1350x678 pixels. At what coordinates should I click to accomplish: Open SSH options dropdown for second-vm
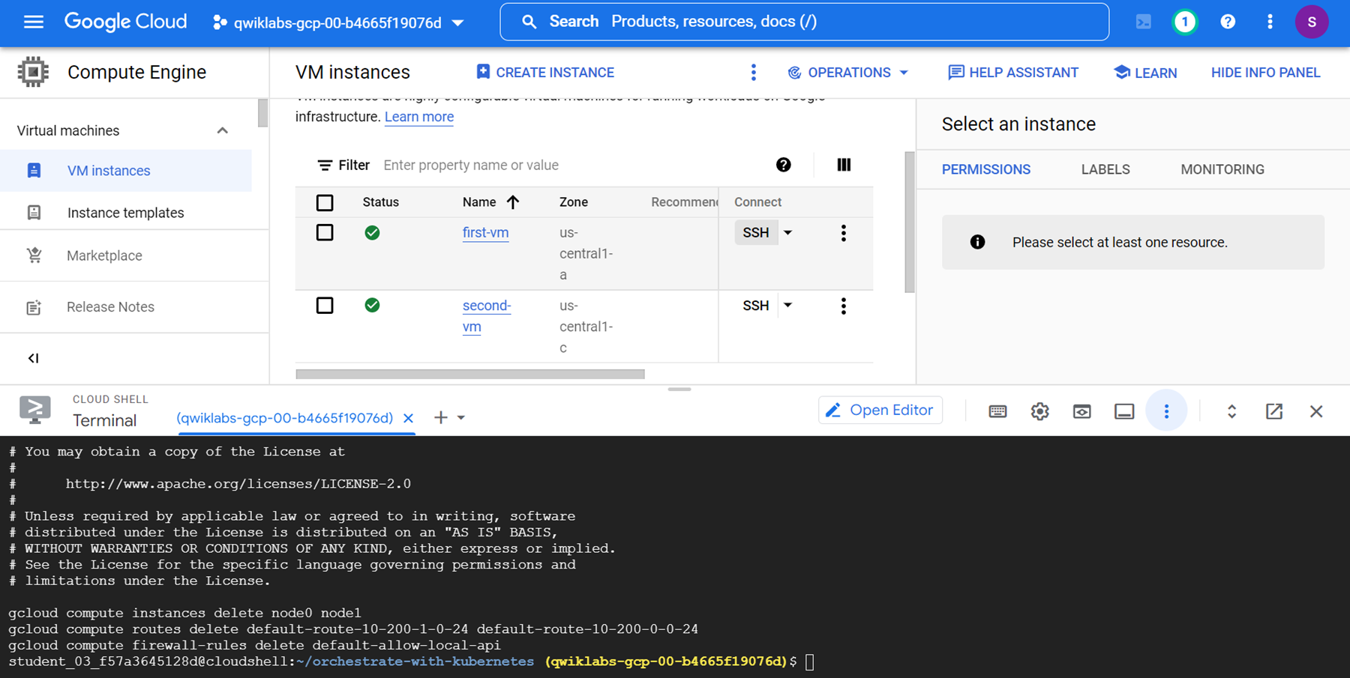787,306
